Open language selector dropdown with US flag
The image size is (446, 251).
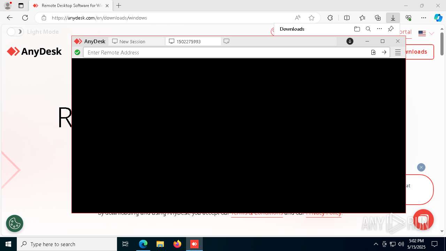[426, 33]
